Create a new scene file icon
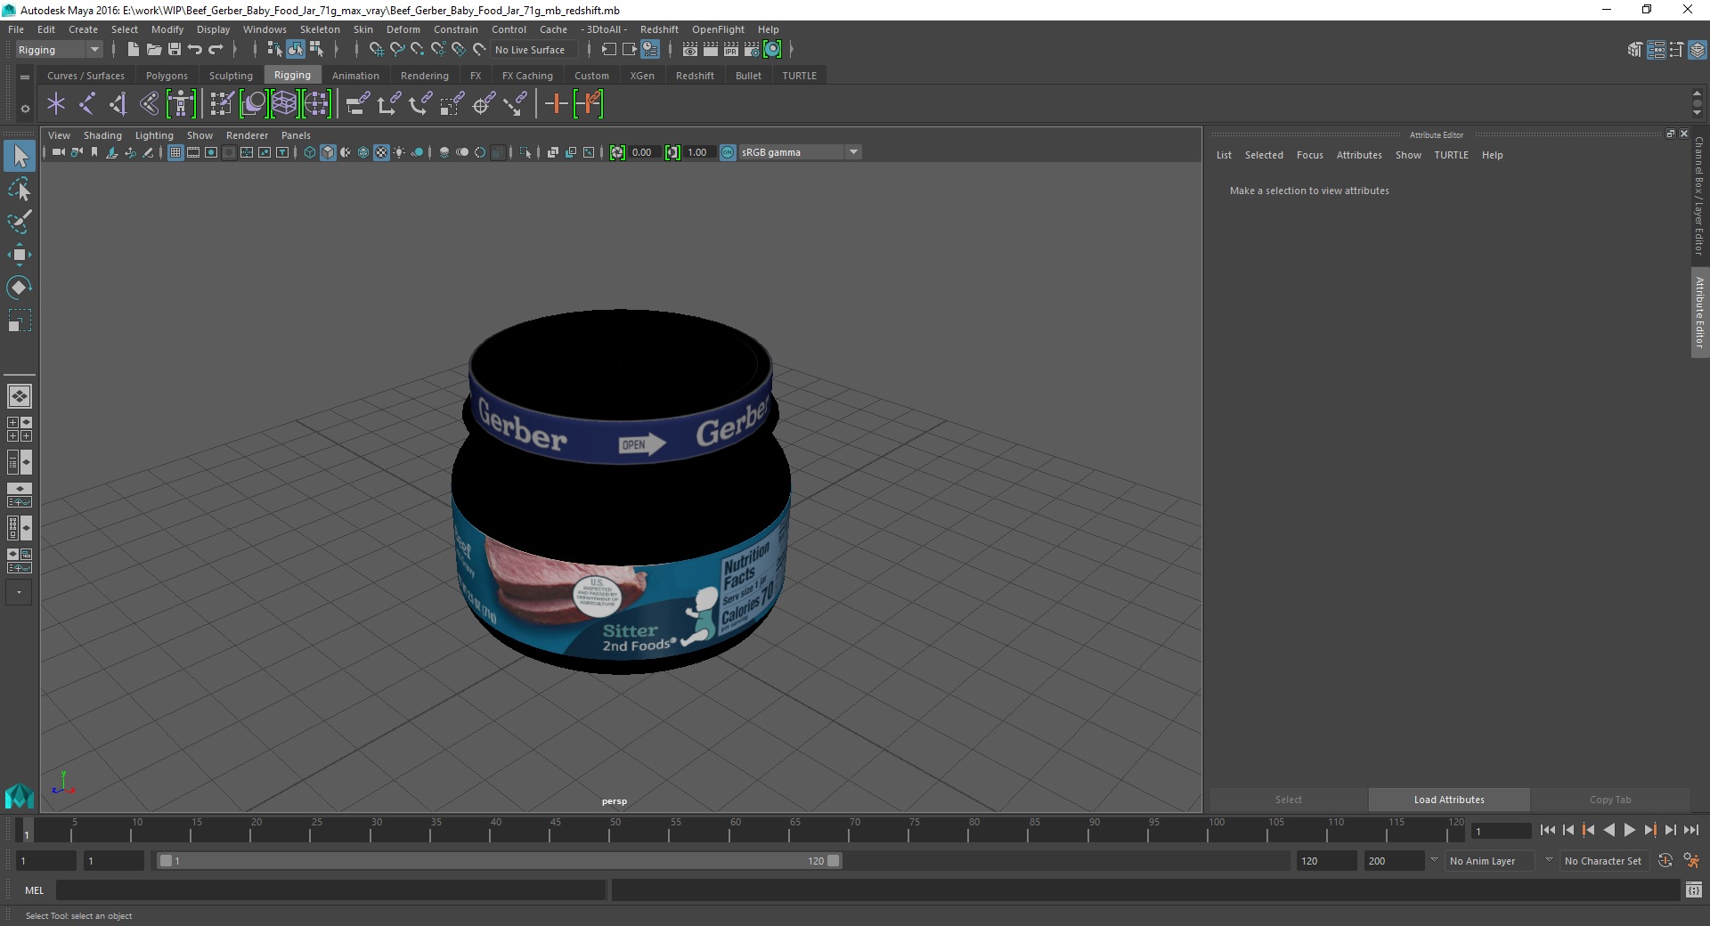 coord(134,50)
